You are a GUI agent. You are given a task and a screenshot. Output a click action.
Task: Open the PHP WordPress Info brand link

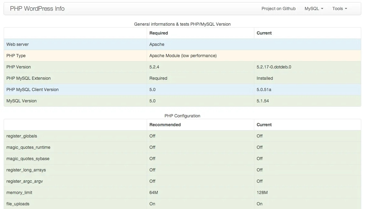pyautogui.click(x=37, y=9)
